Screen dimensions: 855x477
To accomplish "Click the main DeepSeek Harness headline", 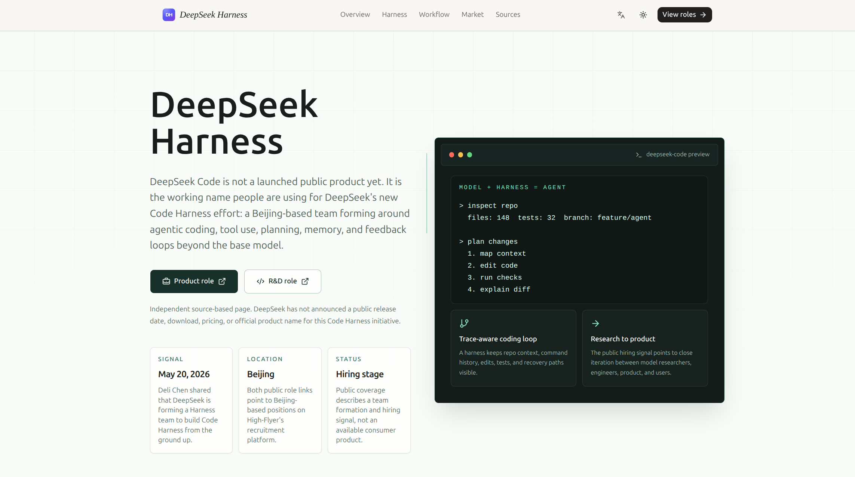I will pos(234,123).
